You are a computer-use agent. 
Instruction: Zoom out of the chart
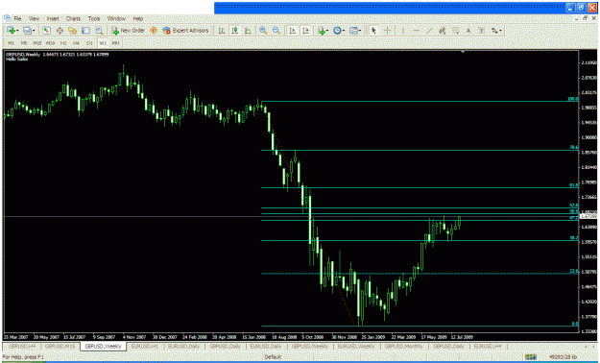pyautogui.click(x=276, y=31)
